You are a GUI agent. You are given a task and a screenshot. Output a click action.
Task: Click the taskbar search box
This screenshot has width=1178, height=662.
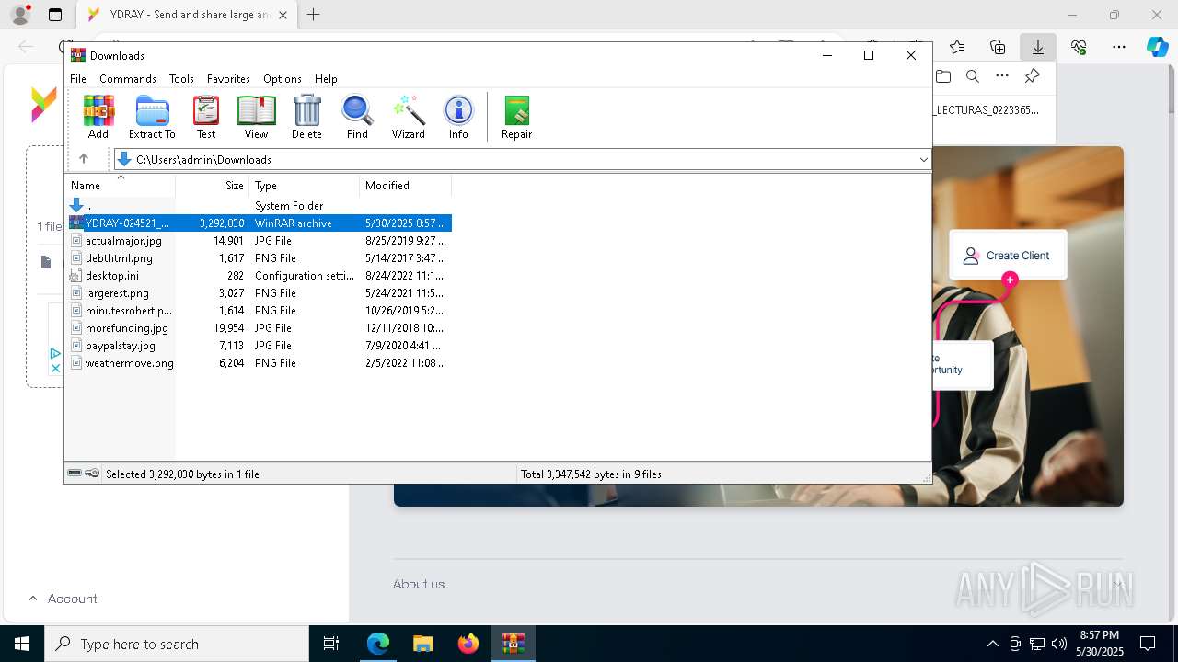point(177,644)
